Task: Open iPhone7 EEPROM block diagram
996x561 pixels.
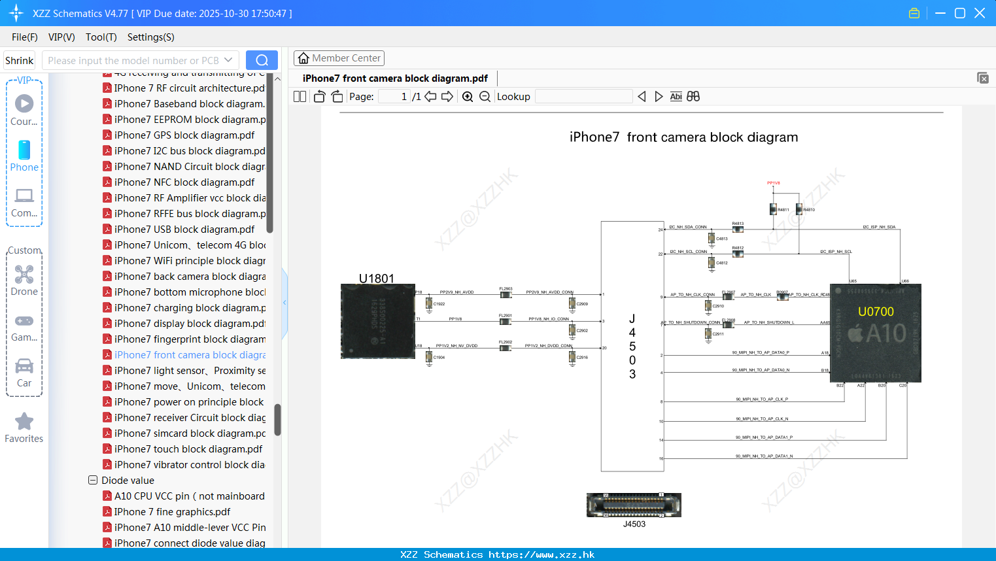Action: click(184, 120)
